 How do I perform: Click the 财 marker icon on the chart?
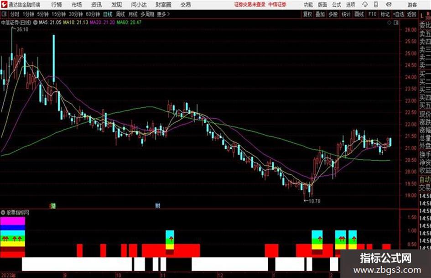(157, 205)
